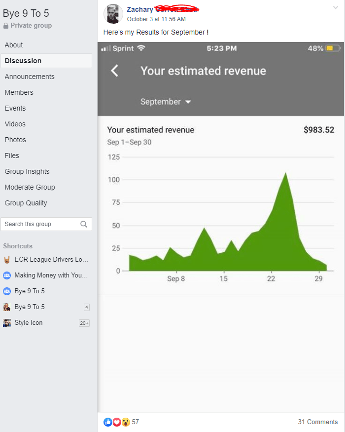The width and height of the screenshot is (345, 432).
Task: Click the heart reaction icon
Action: (117, 422)
